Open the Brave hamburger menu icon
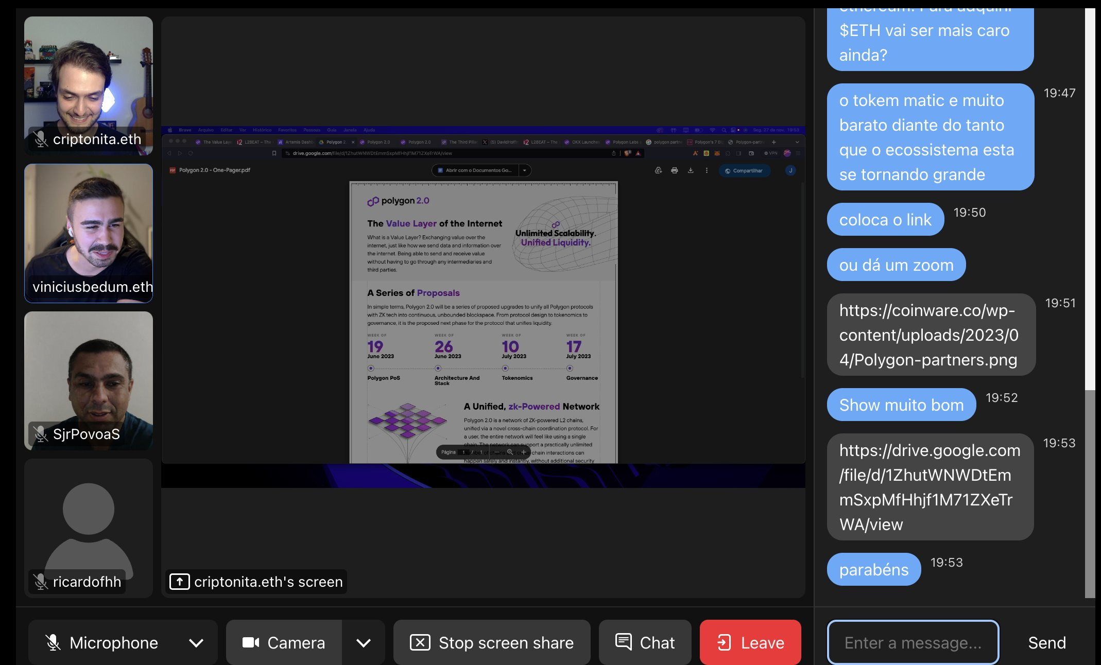Image resolution: width=1101 pixels, height=665 pixels. pos(798,153)
